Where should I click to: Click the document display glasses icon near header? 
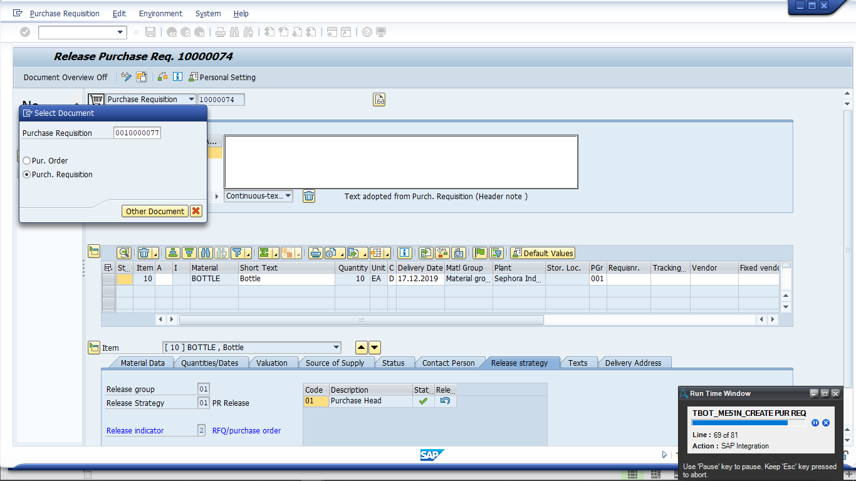click(x=379, y=100)
